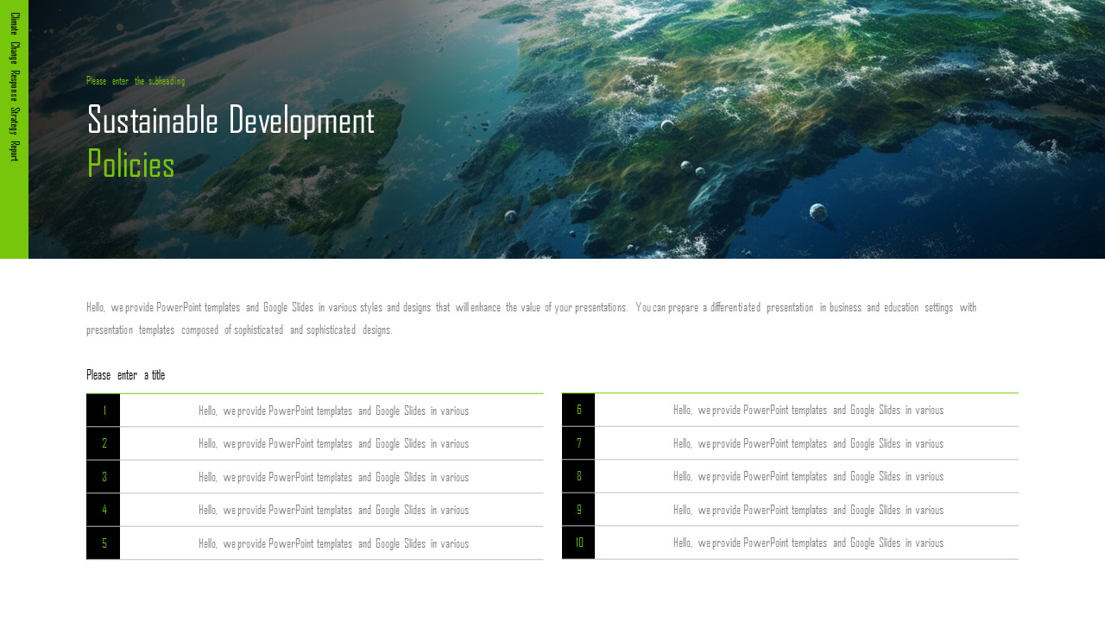The height and width of the screenshot is (621, 1105).
Task: Select the text in row 10
Action: coord(808,543)
